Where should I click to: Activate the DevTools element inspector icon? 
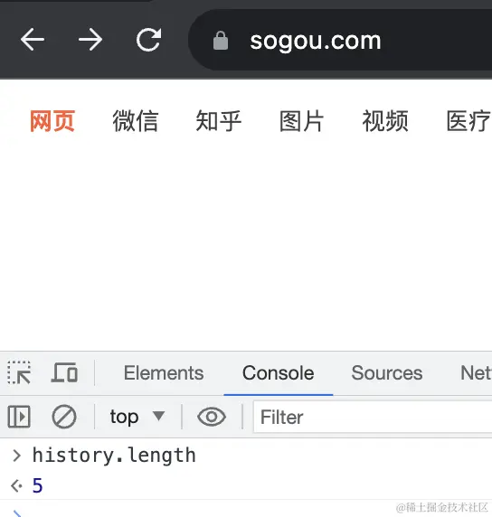(19, 373)
